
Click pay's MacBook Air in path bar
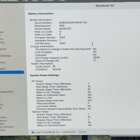tap(47, 132)
